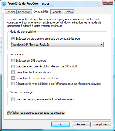Check the high-resolution display scaling option
115x131 pixels.
[13, 84]
